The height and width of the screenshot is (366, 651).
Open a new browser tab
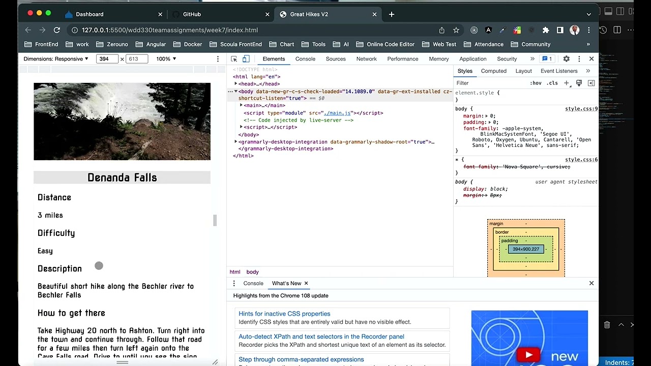tap(391, 14)
